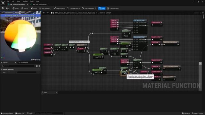Open the Edit menu

click(x=13, y=1)
